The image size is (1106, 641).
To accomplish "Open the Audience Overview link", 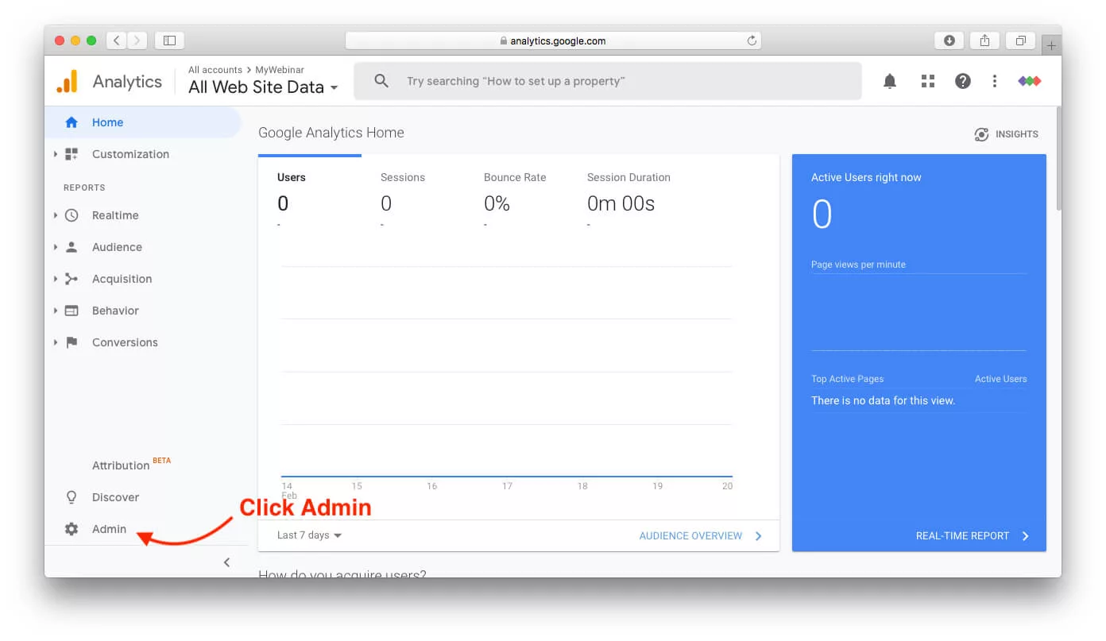I will 691,535.
